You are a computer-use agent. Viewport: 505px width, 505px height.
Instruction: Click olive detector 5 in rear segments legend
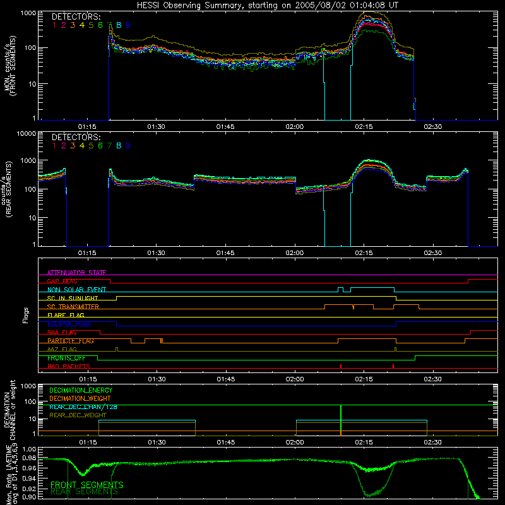pos(91,146)
